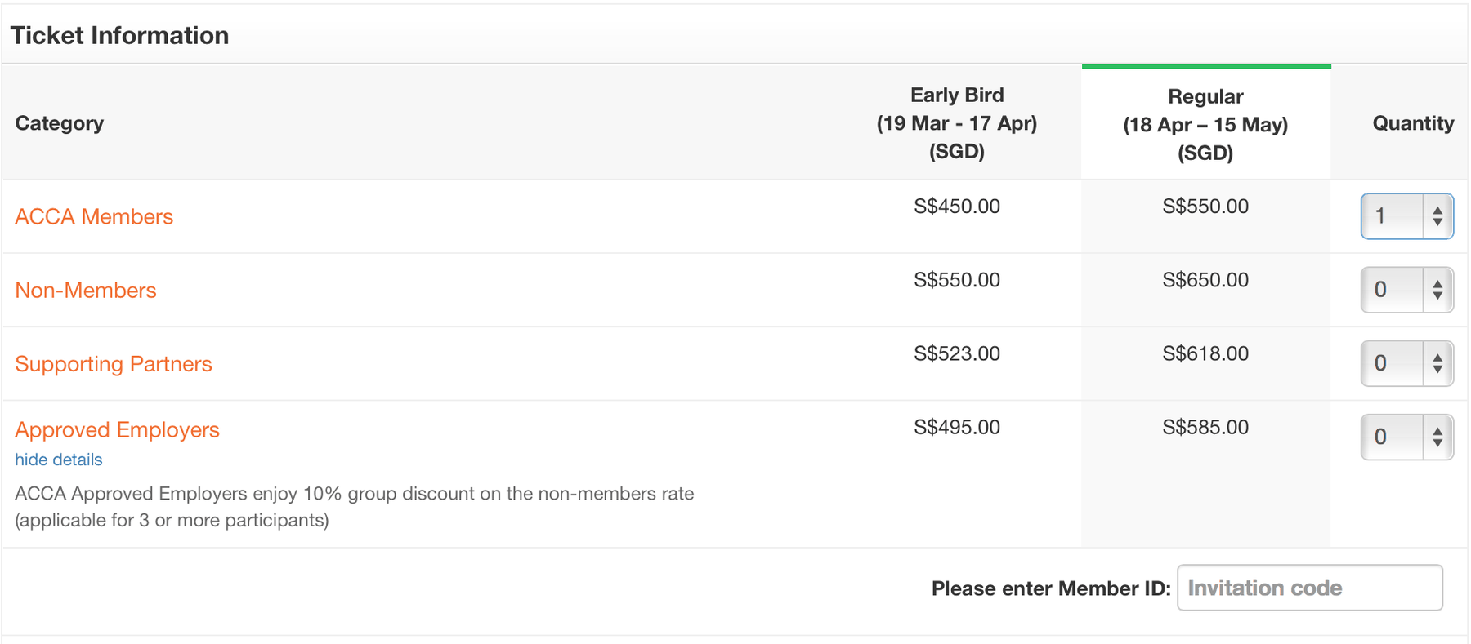Click the ACCA Members quantity arrows icon
The image size is (1471, 644).
pos(1437,216)
